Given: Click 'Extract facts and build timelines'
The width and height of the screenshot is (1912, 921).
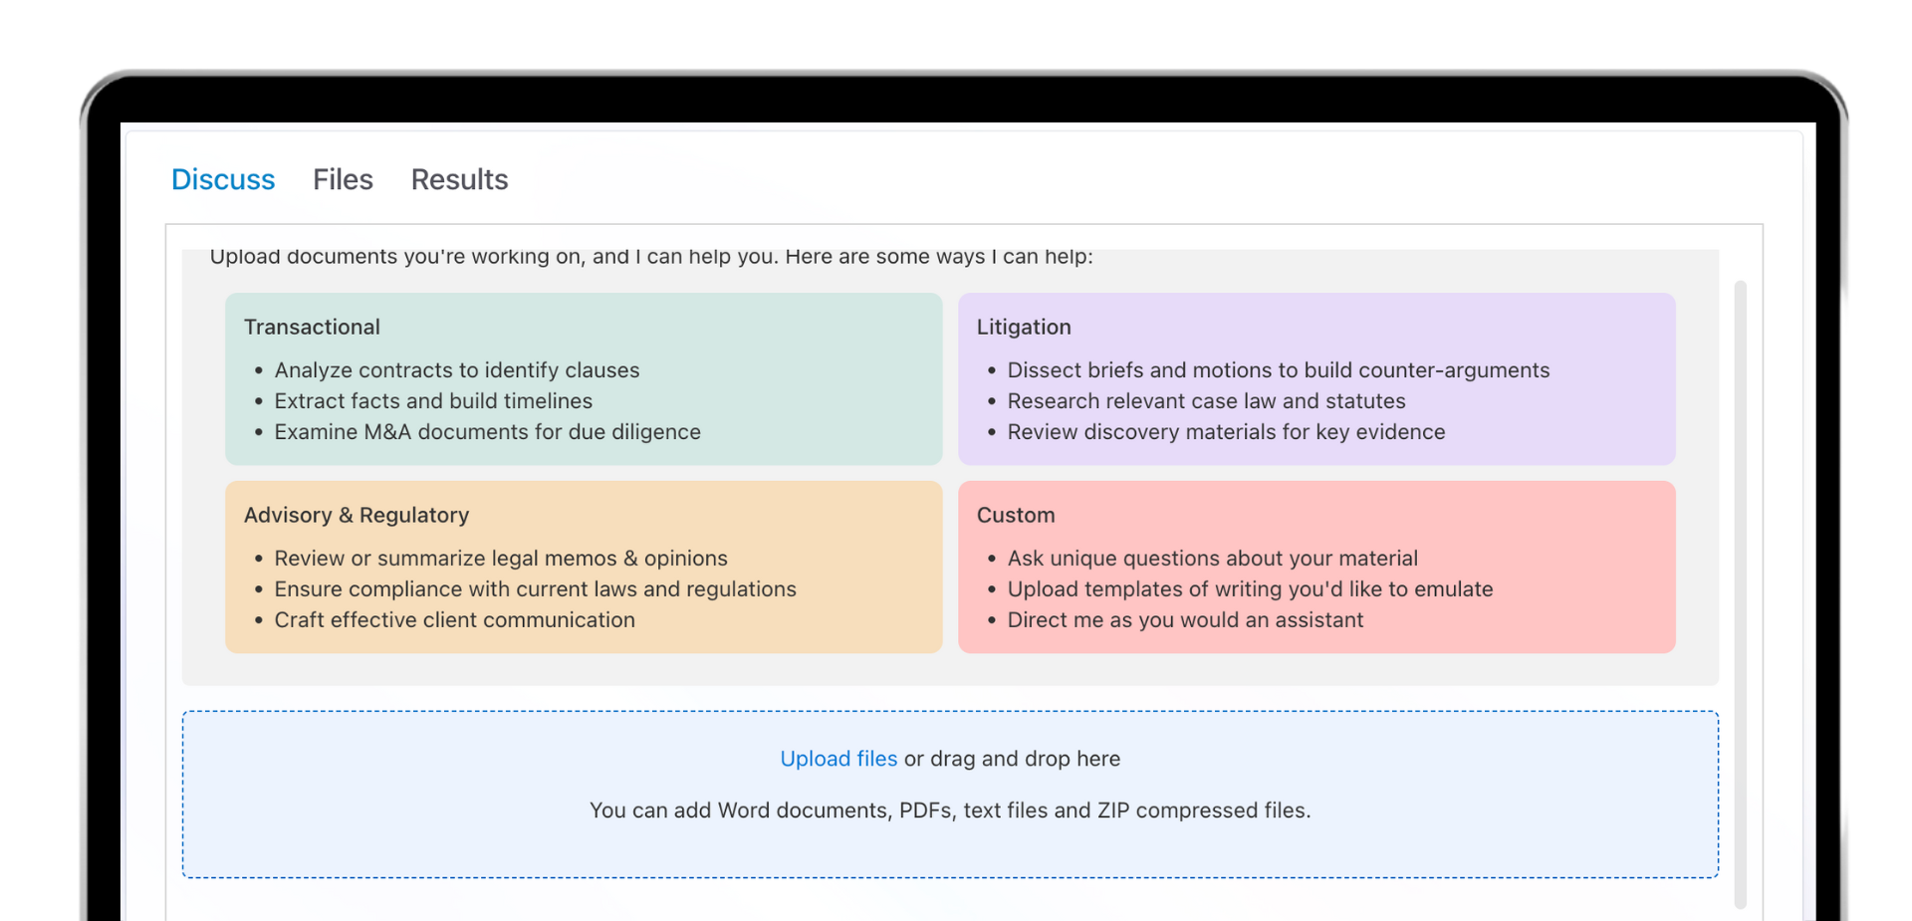Looking at the screenshot, I should [433, 401].
